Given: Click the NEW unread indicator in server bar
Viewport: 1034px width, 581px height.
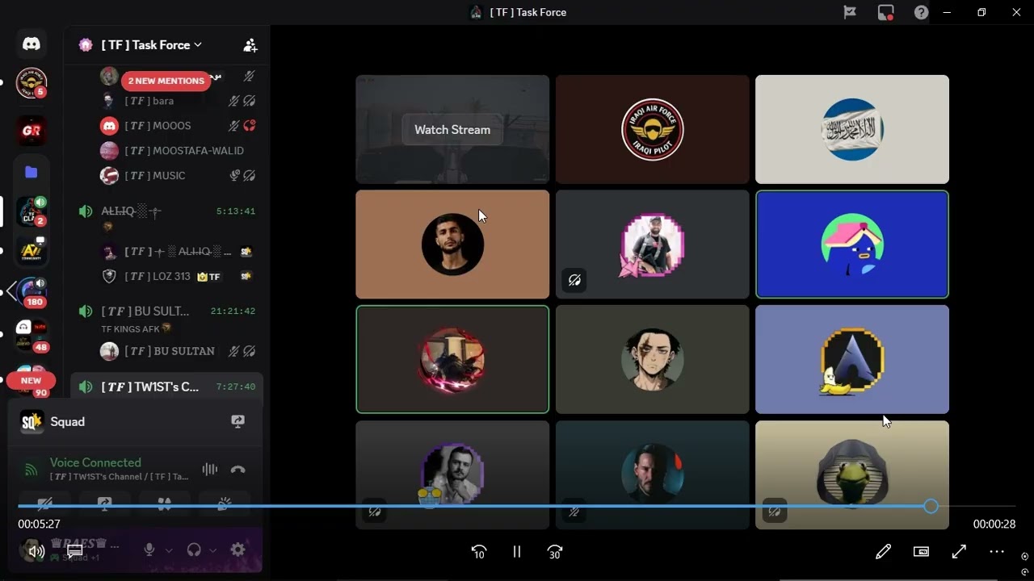Looking at the screenshot, I should (x=31, y=381).
